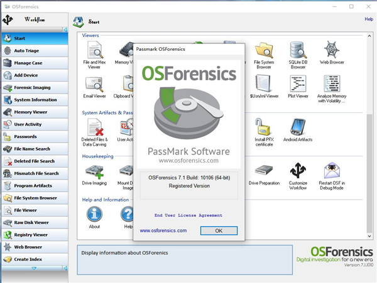Click the OSForensics logo at bottom right
Image resolution: width=377 pixels, height=283 pixels.
click(335, 257)
